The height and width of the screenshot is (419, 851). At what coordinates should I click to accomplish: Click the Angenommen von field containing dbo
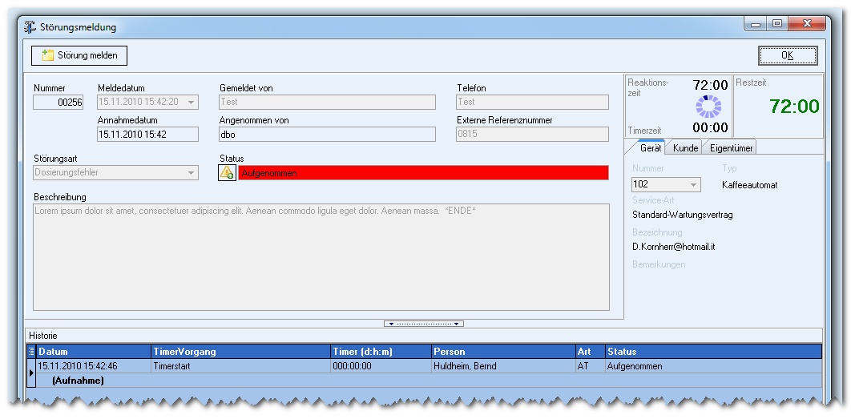click(327, 135)
